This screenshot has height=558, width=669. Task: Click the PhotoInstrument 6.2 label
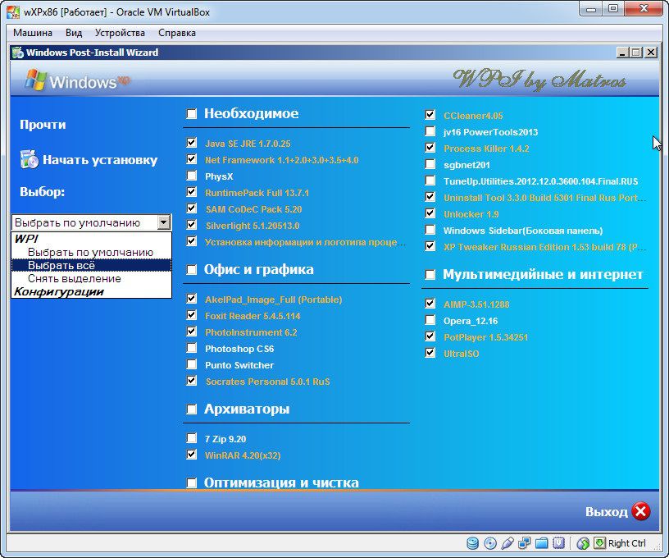point(251,332)
